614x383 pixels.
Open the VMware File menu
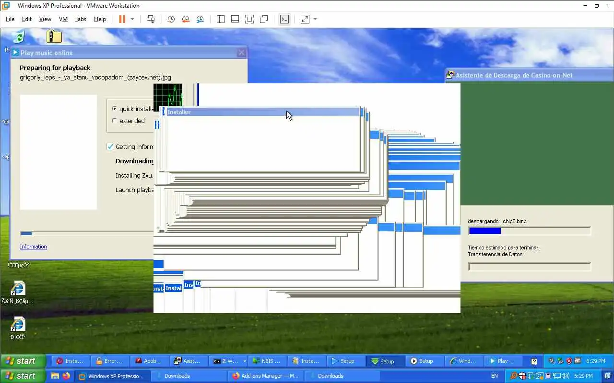pos(10,19)
